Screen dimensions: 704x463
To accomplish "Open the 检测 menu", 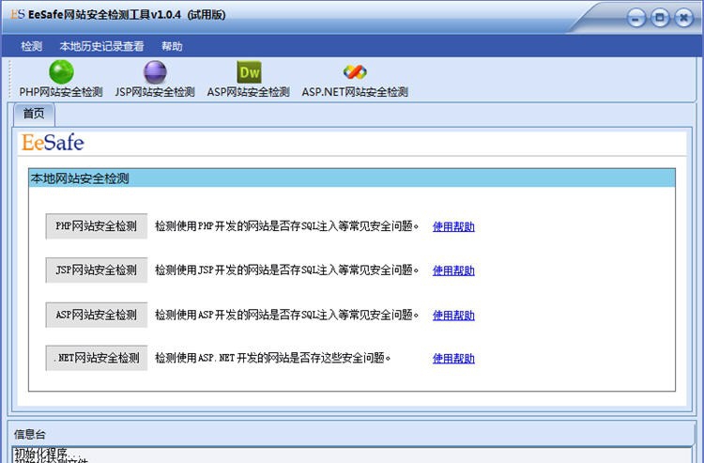I will (x=31, y=46).
